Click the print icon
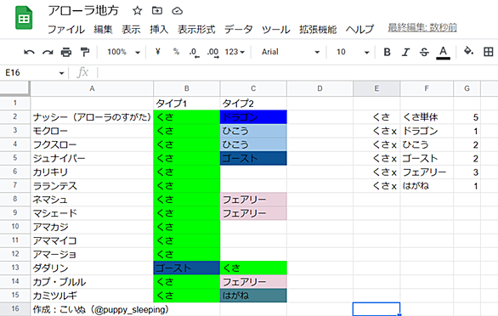This screenshot has height=316, width=498. pyautogui.click(x=66, y=52)
